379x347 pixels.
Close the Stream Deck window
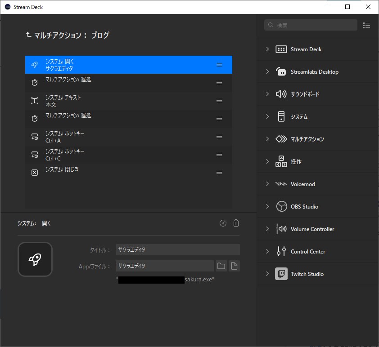click(368, 7)
